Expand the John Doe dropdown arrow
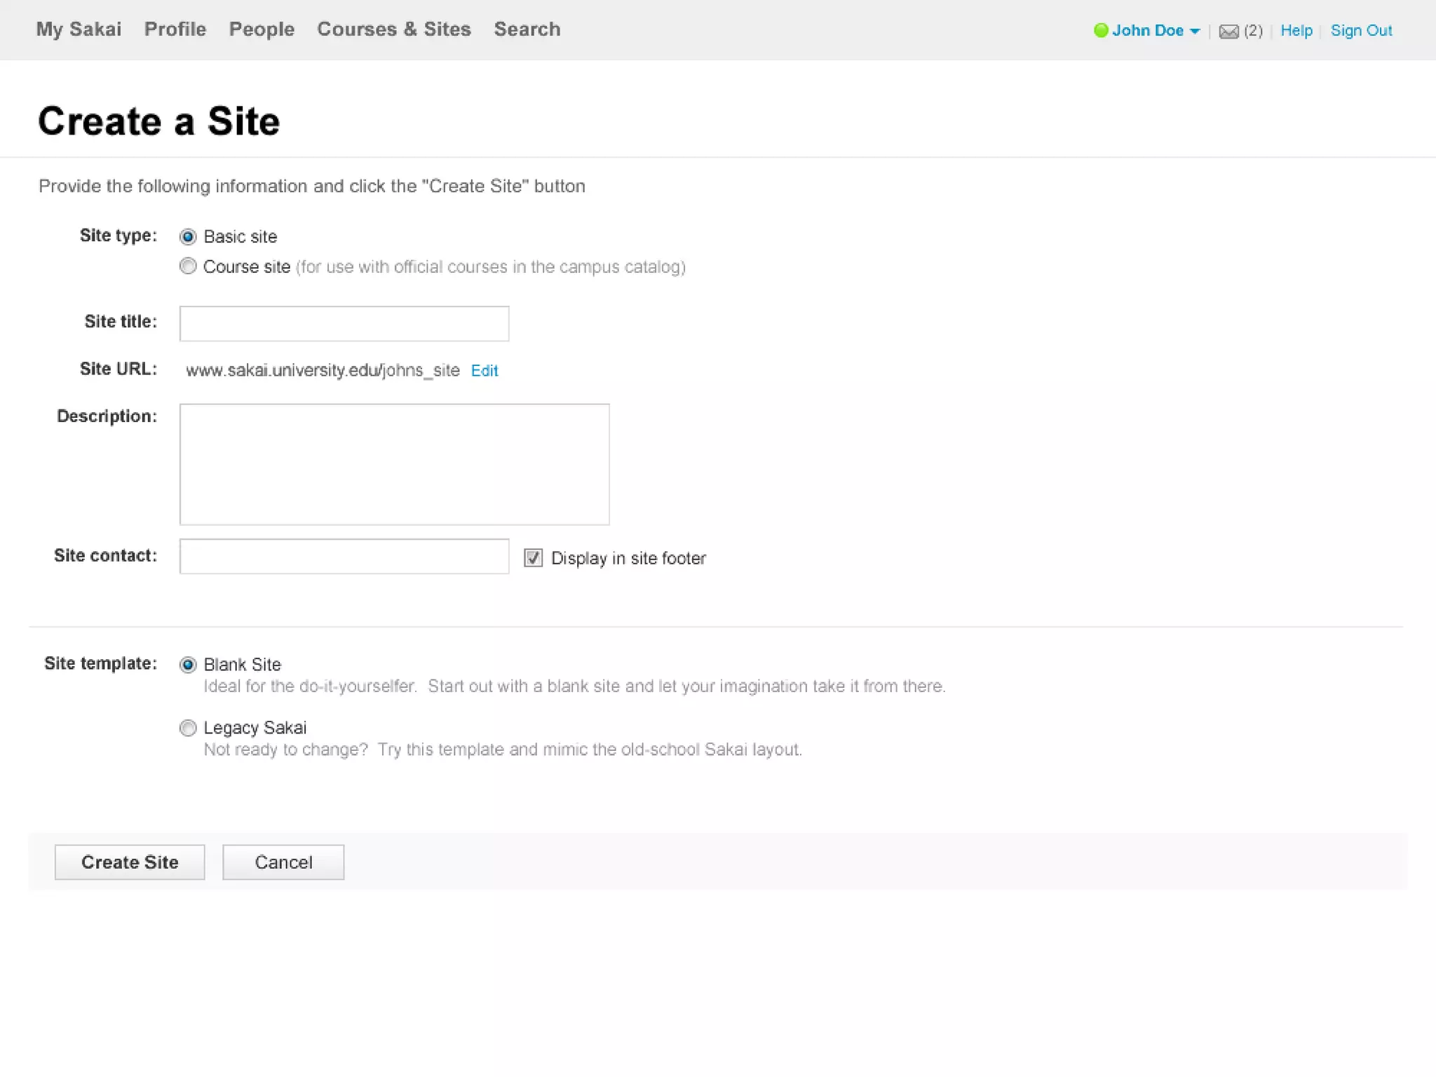The width and height of the screenshot is (1436, 1077). click(x=1195, y=32)
